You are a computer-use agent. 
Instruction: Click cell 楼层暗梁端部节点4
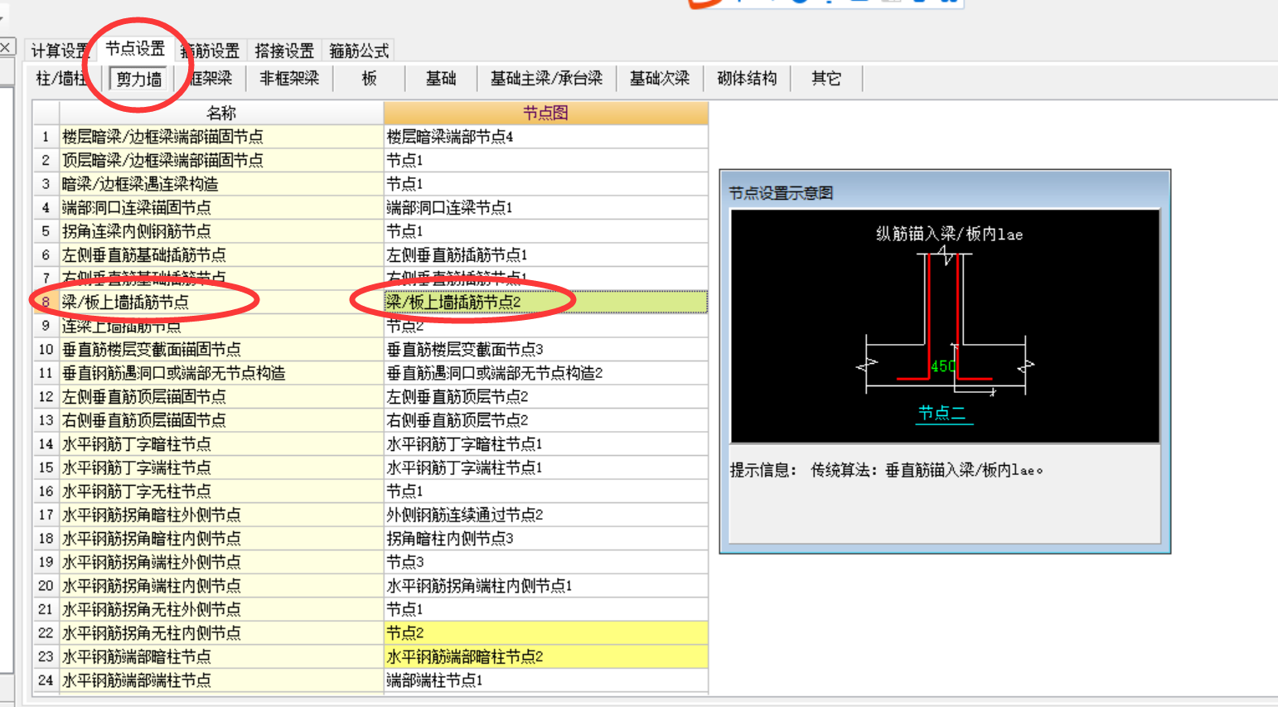[x=545, y=137]
